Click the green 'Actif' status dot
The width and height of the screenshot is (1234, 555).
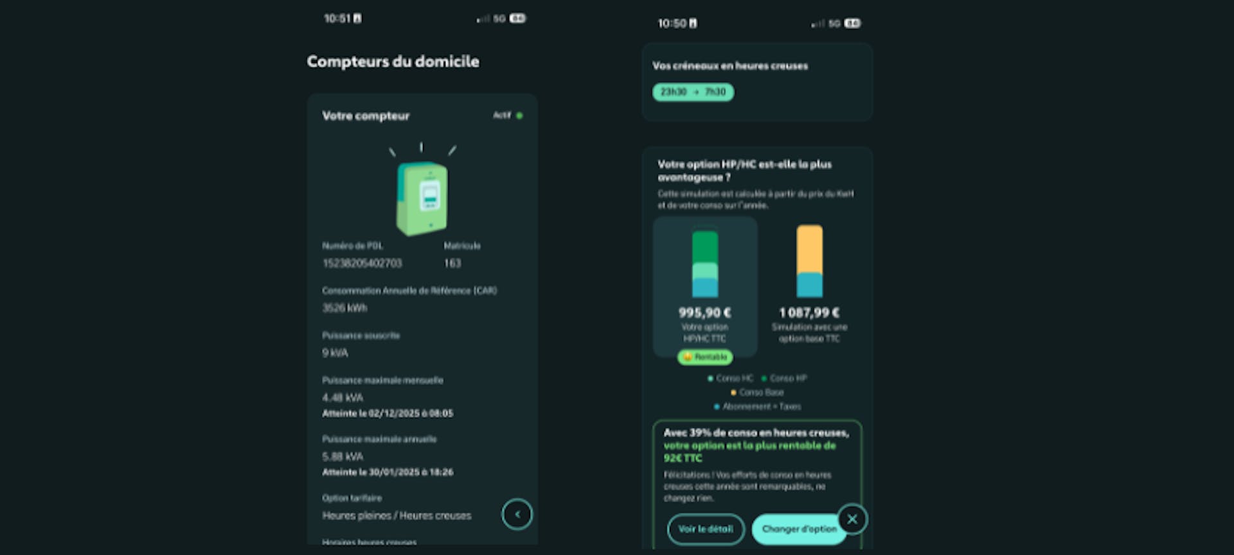coord(519,115)
